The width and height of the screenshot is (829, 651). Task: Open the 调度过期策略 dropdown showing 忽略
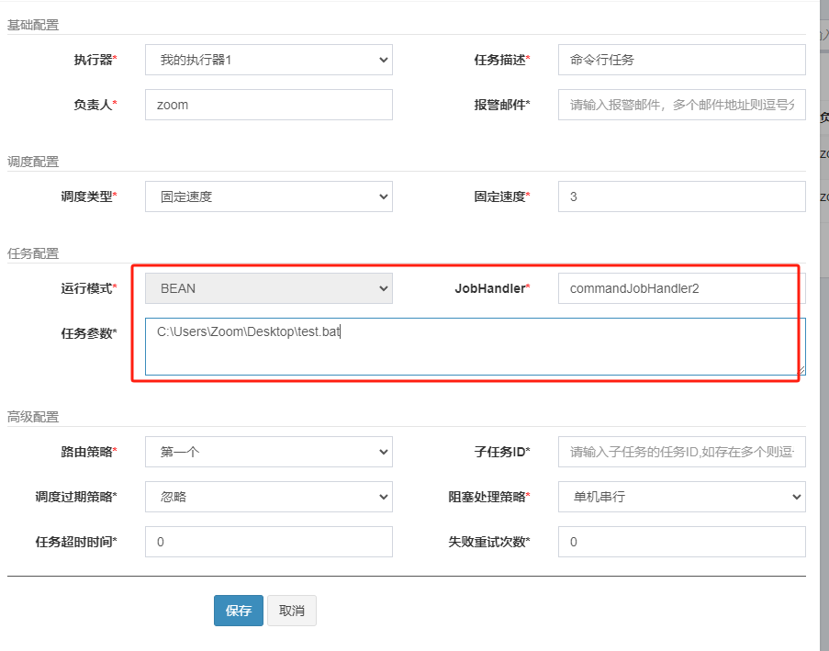point(269,497)
